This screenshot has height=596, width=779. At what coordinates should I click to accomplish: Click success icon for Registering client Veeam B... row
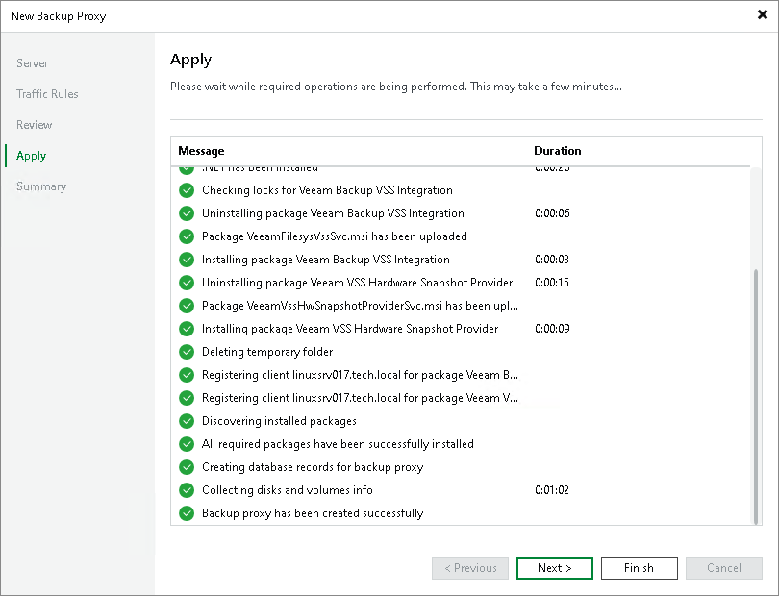coord(187,375)
